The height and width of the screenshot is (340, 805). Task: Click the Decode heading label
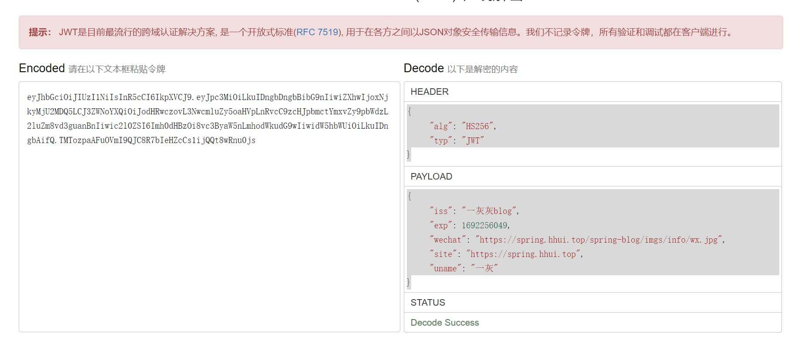point(423,68)
